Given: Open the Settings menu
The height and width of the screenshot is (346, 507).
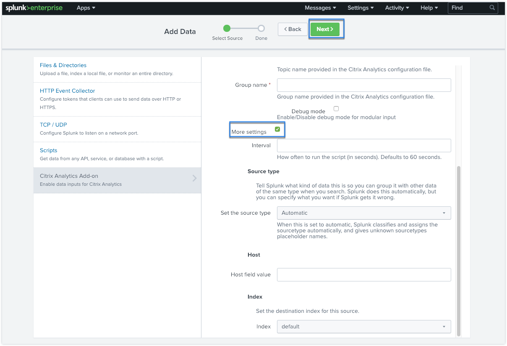Looking at the screenshot, I should [361, 8].
